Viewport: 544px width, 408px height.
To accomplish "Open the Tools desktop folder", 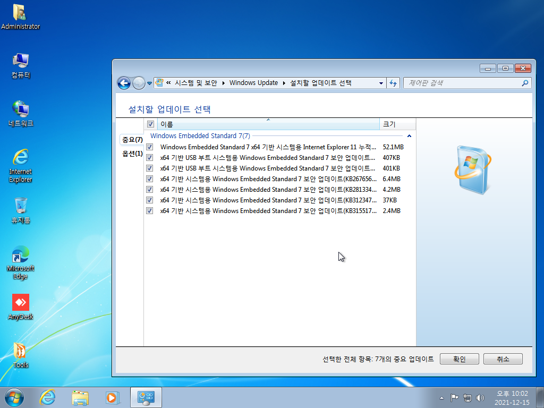I will pyautogui.click(x=21, y=355).
